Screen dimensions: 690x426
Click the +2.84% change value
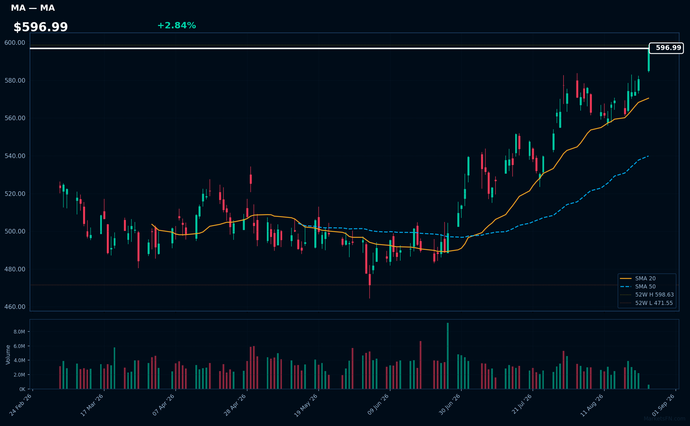point(177,26)
